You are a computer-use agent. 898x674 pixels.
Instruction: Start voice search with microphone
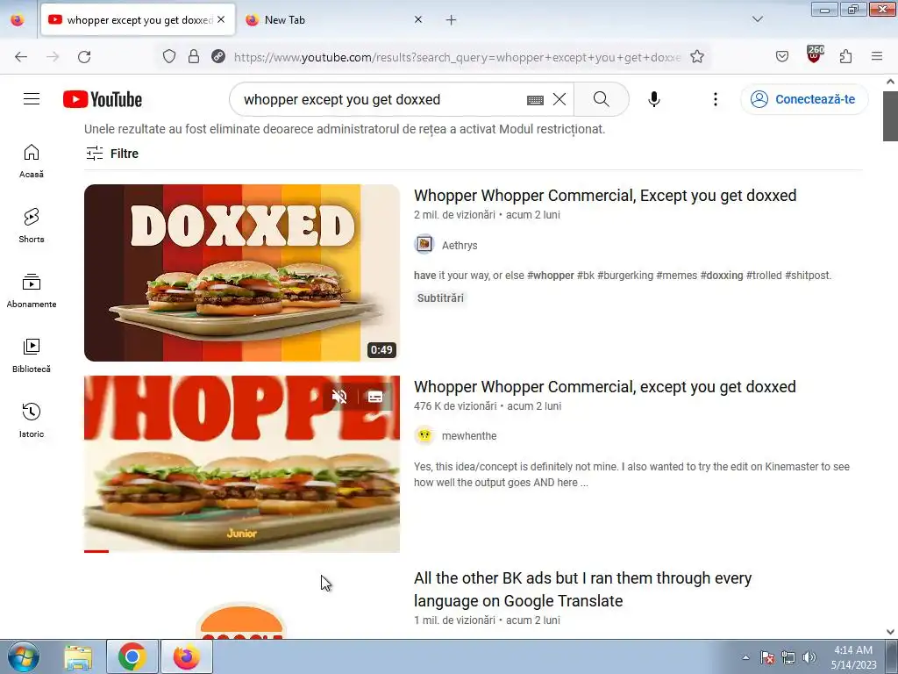pyautogui.click(x=654, y=99)
